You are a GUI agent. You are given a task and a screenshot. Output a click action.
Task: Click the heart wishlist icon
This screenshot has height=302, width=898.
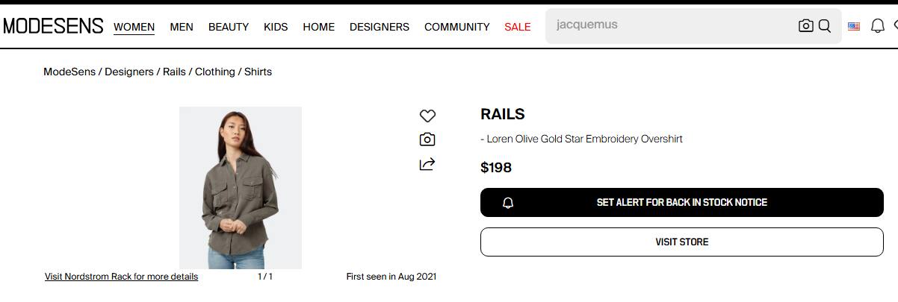pos(427,116)
